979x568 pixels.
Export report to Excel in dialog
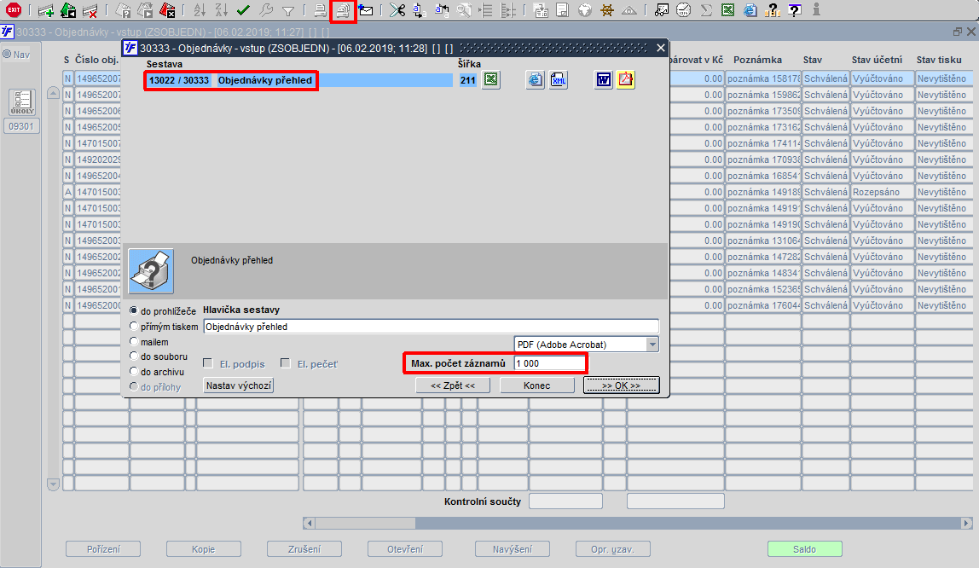coord(491,80)
